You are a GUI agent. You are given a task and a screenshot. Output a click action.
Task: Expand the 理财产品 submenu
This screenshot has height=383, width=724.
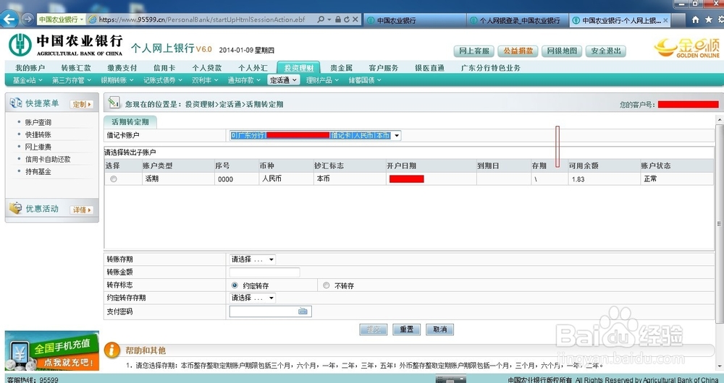click(x=322, y=80)
